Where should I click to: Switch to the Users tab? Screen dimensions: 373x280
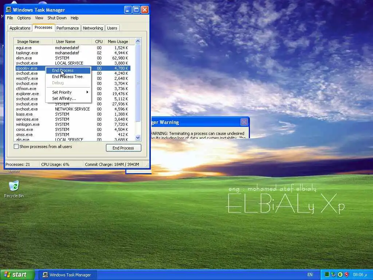[x=112, y=28]
